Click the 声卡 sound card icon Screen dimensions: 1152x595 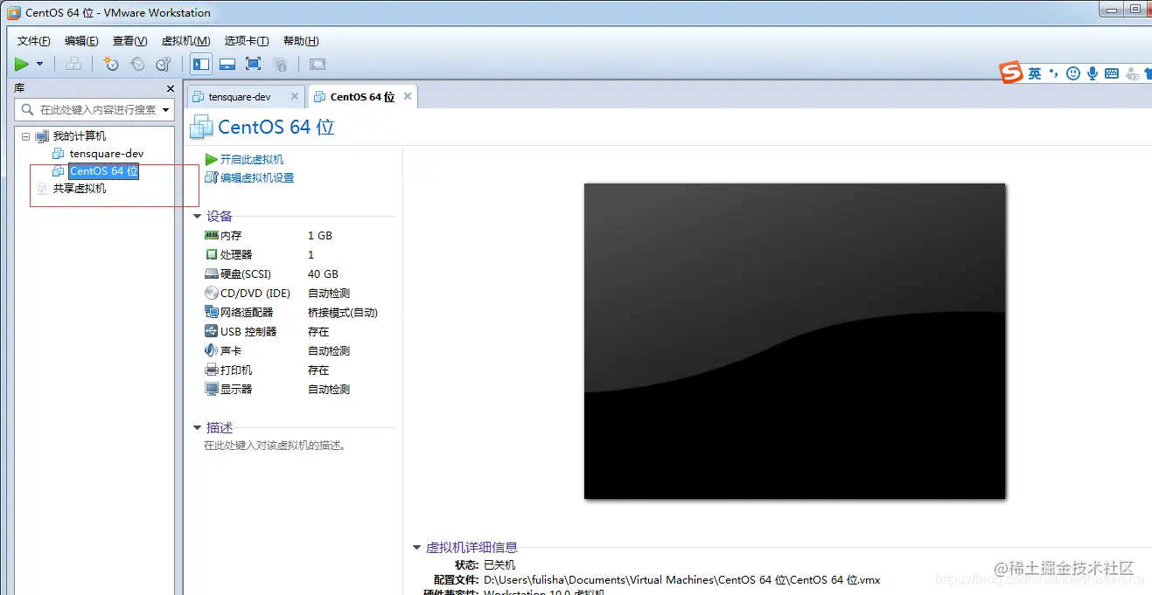pyautogui.click(x=211, y=351)
